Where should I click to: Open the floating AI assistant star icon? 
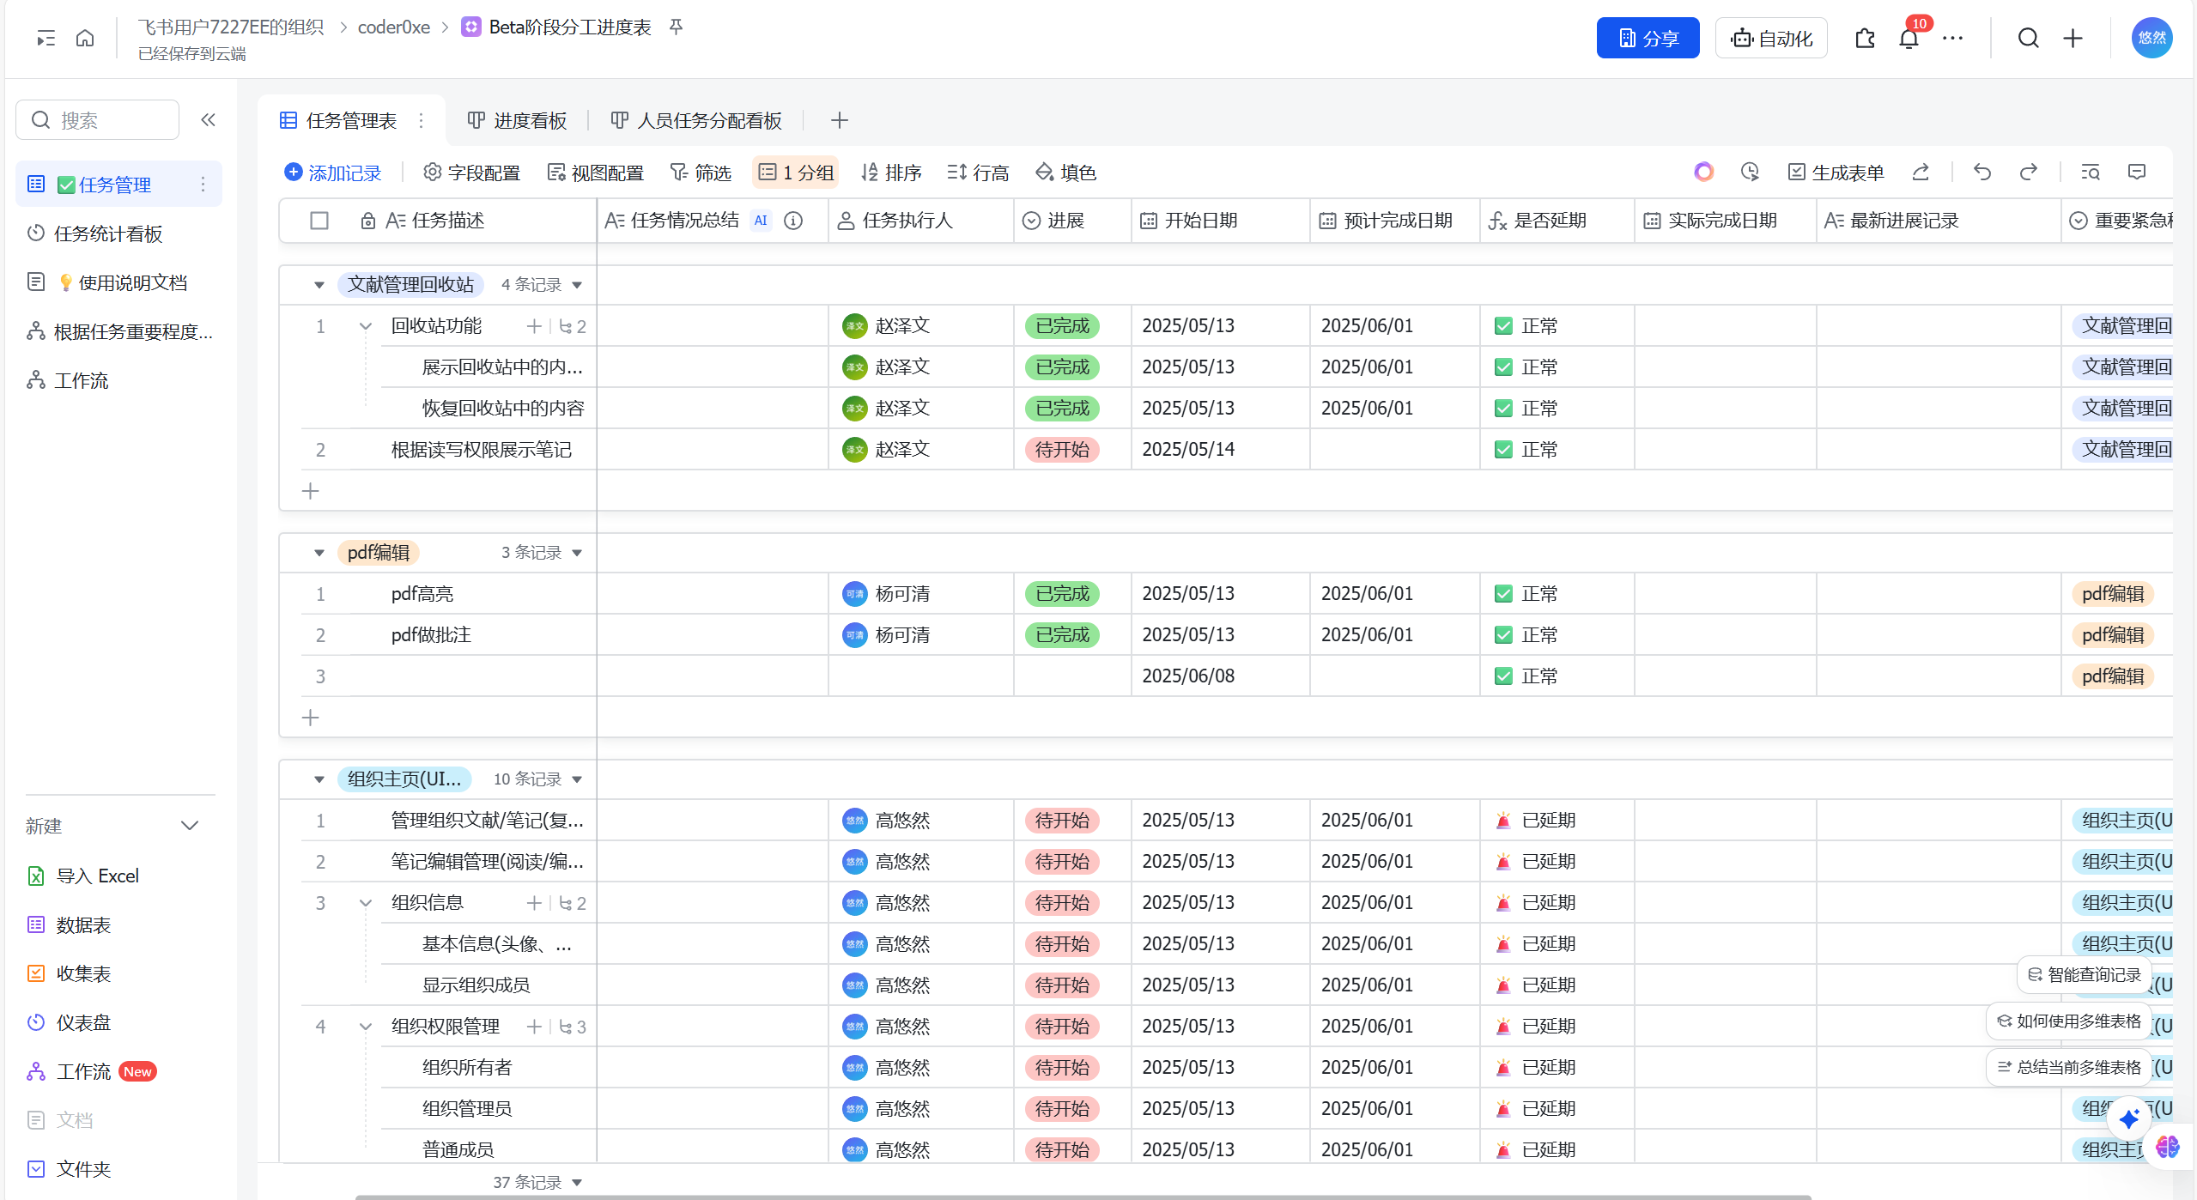pyautogui.click(x=2128, y=1118)
